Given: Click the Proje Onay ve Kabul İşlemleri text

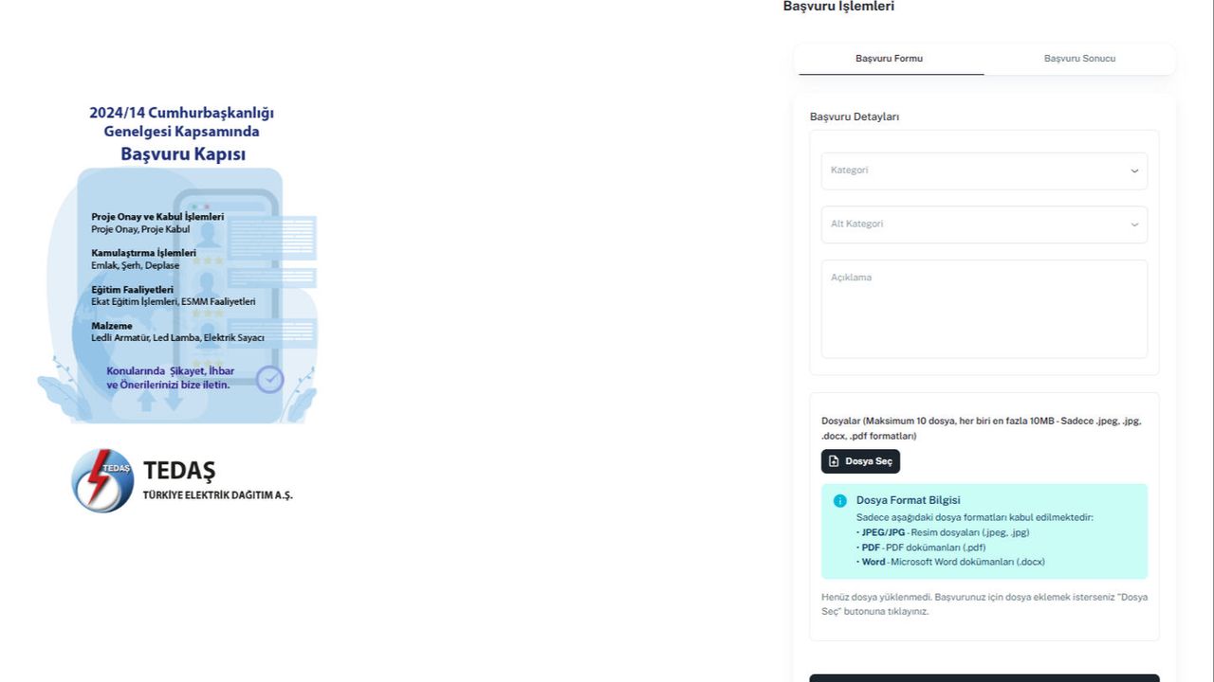Looking at the screenshot, I should (x=157, y=217).
